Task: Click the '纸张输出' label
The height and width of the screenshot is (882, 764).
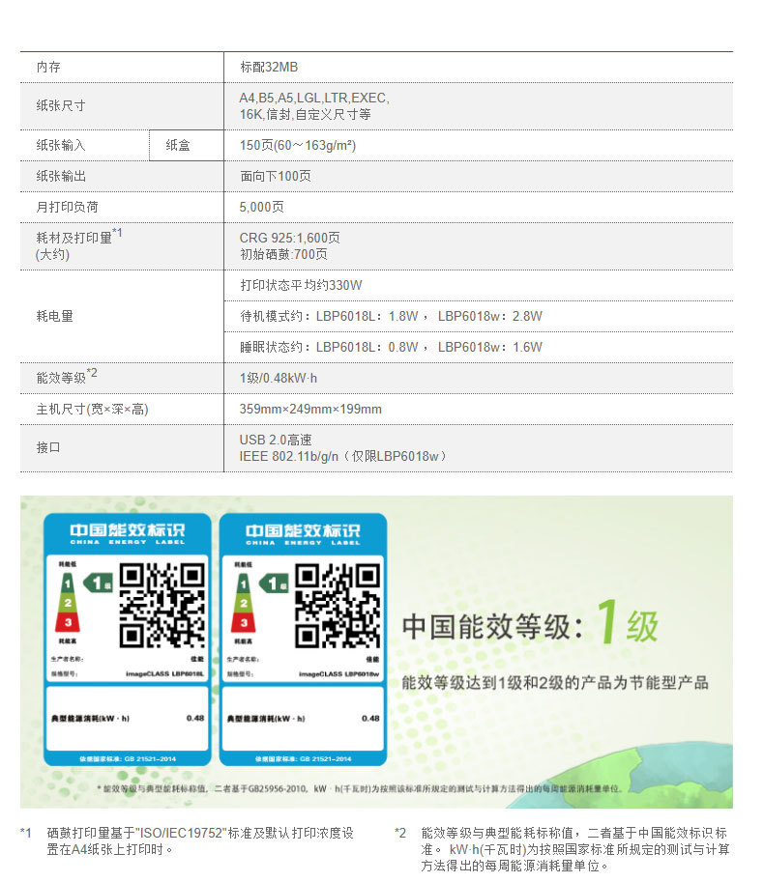Action: [61, 176]
